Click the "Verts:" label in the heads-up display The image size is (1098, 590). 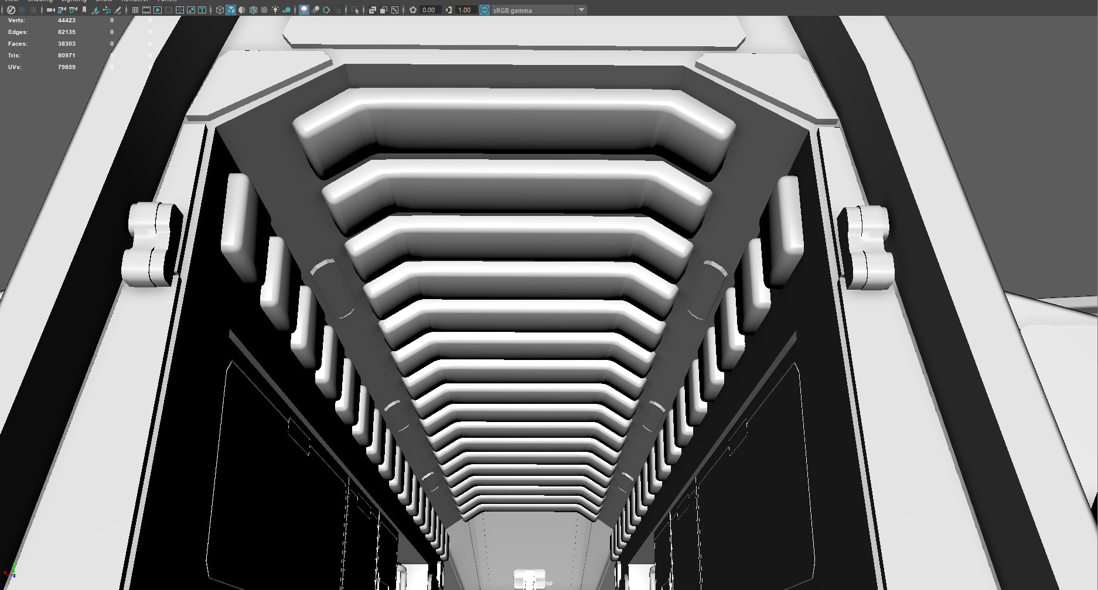pyautogui.click(x=16, y=20)
